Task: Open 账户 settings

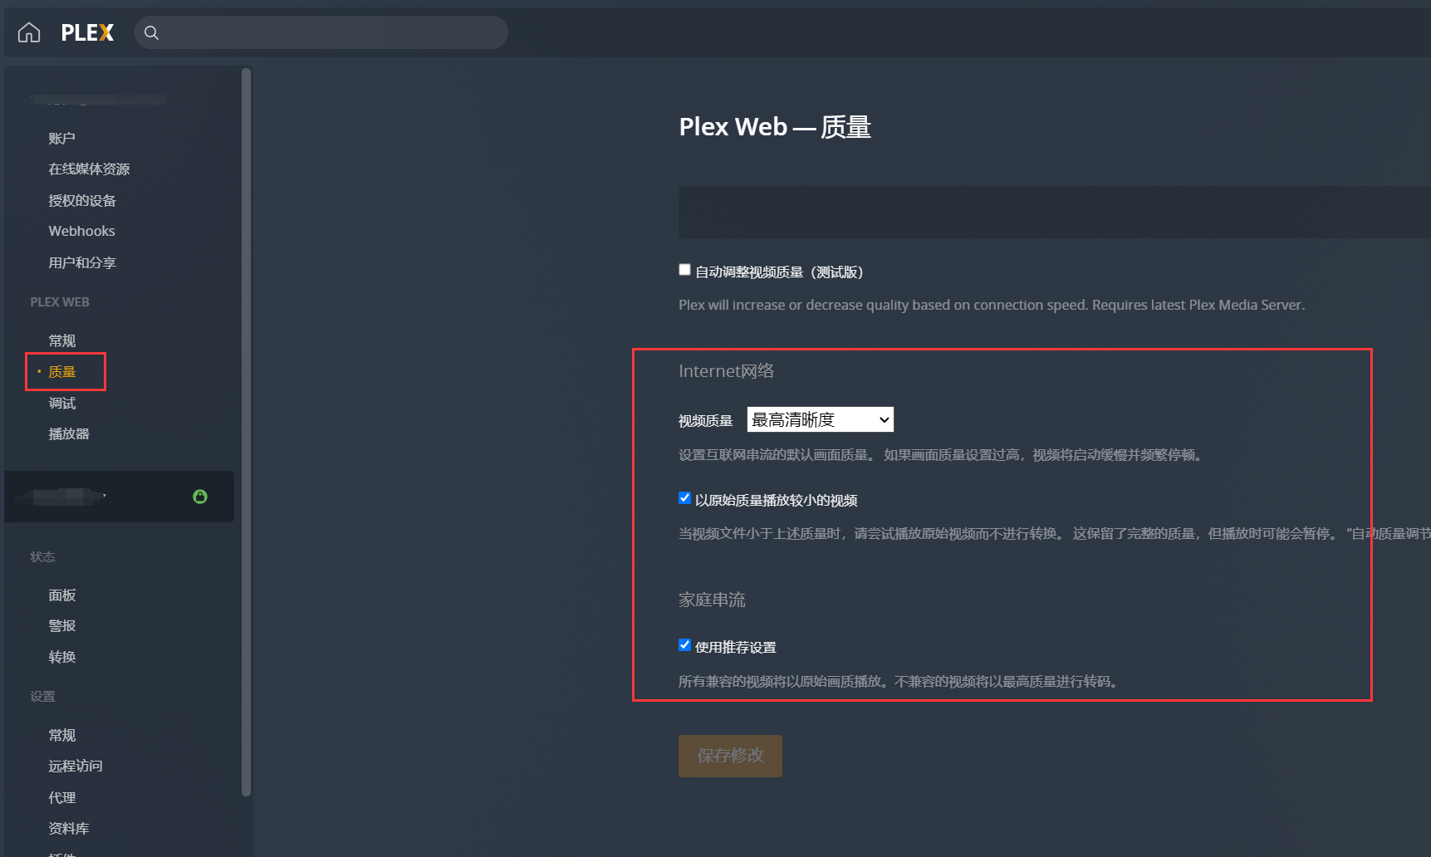Action: click(x=61, y=137)
